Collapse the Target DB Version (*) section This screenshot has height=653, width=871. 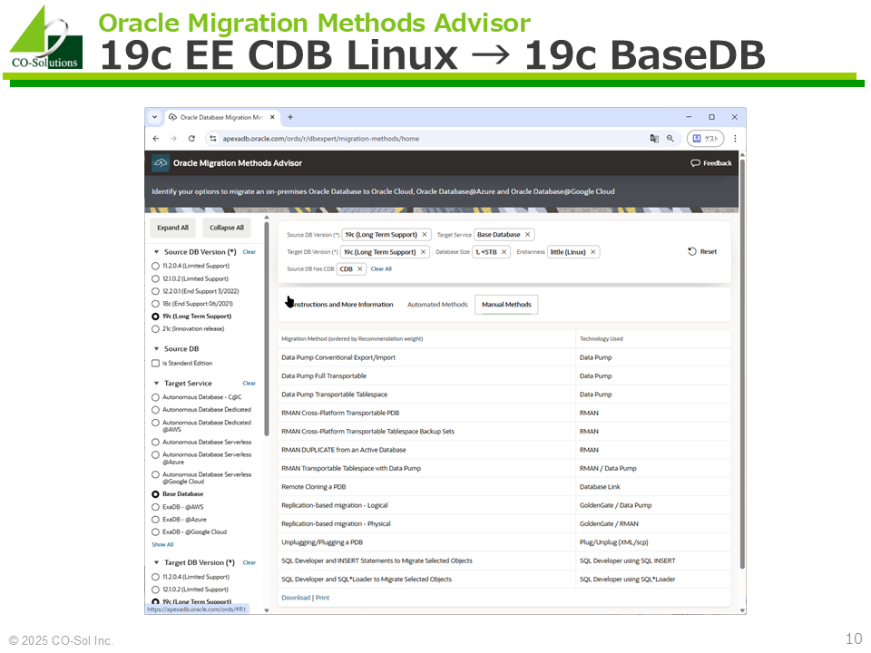point(156,562)
